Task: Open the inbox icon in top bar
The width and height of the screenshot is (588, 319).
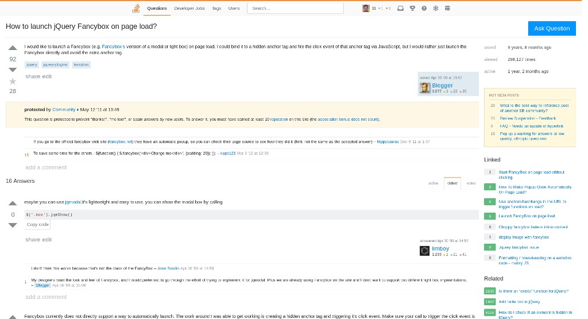Action: click(400, 8)
